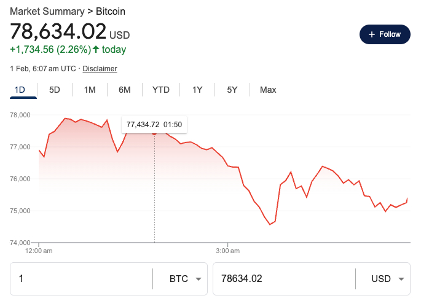Expand the BTC currency dropdown
The width and height of the screenshot is (421, 301).
[185, 279]
